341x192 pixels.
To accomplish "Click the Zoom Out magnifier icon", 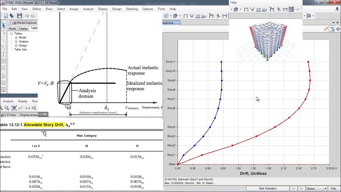I will [7, 108].
